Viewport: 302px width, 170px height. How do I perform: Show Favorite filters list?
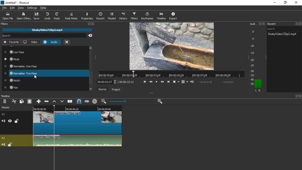click(11, 42)
